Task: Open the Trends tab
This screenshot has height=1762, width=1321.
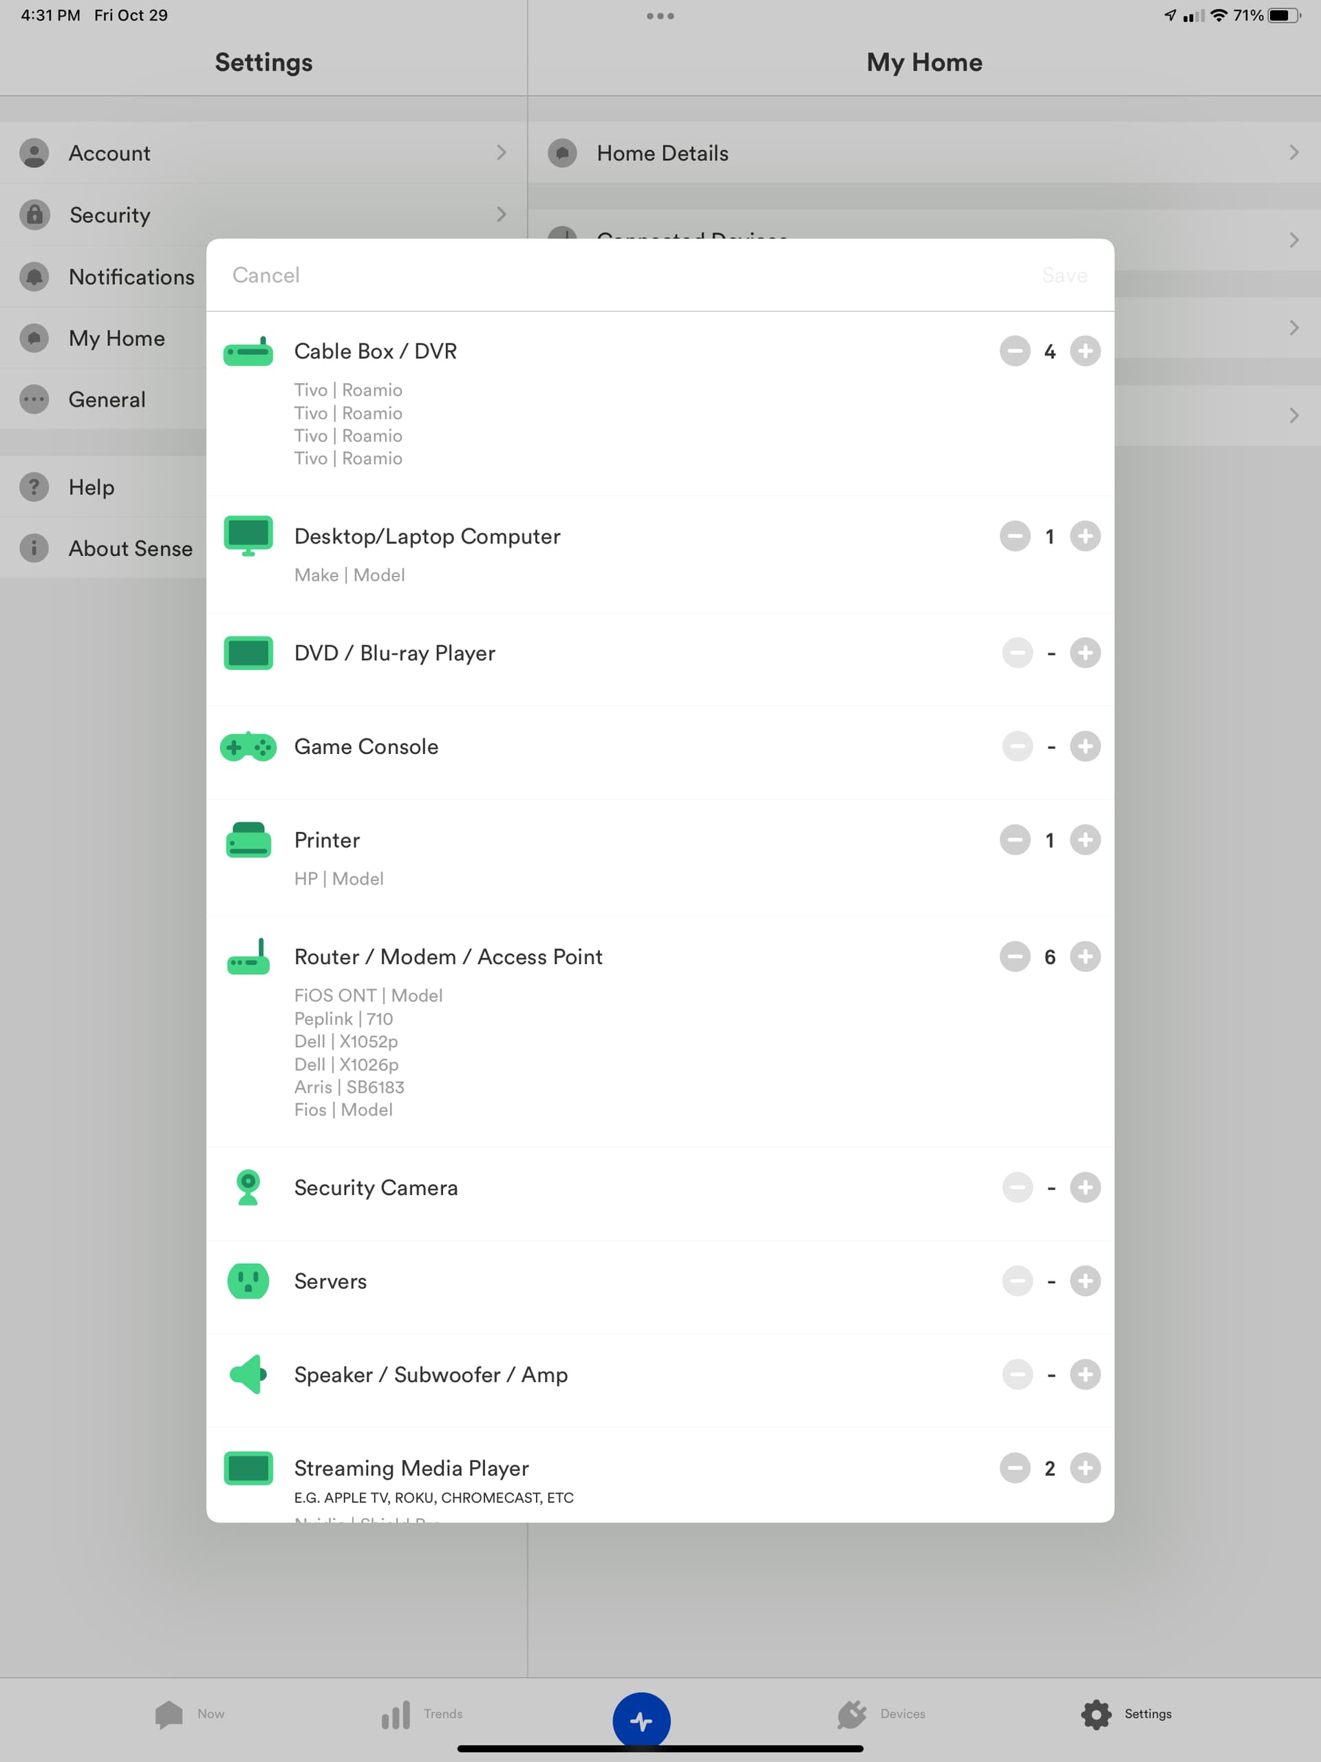Action: point(420,1715)
